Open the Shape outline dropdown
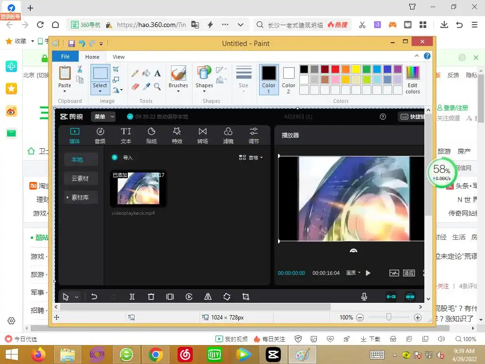Image resolution: width=485 pixels, height=364 pixels. tap(221, 70)
